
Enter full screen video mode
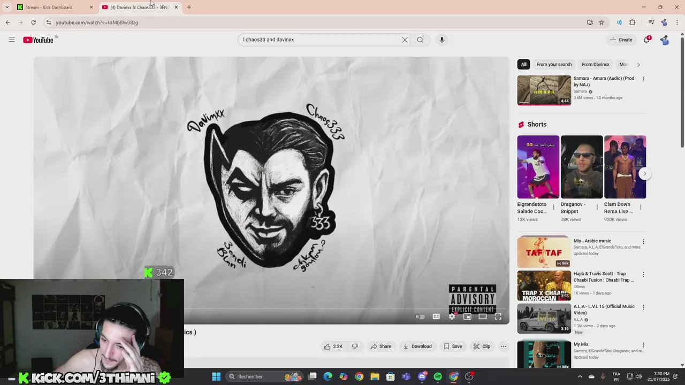coord(498,317)
